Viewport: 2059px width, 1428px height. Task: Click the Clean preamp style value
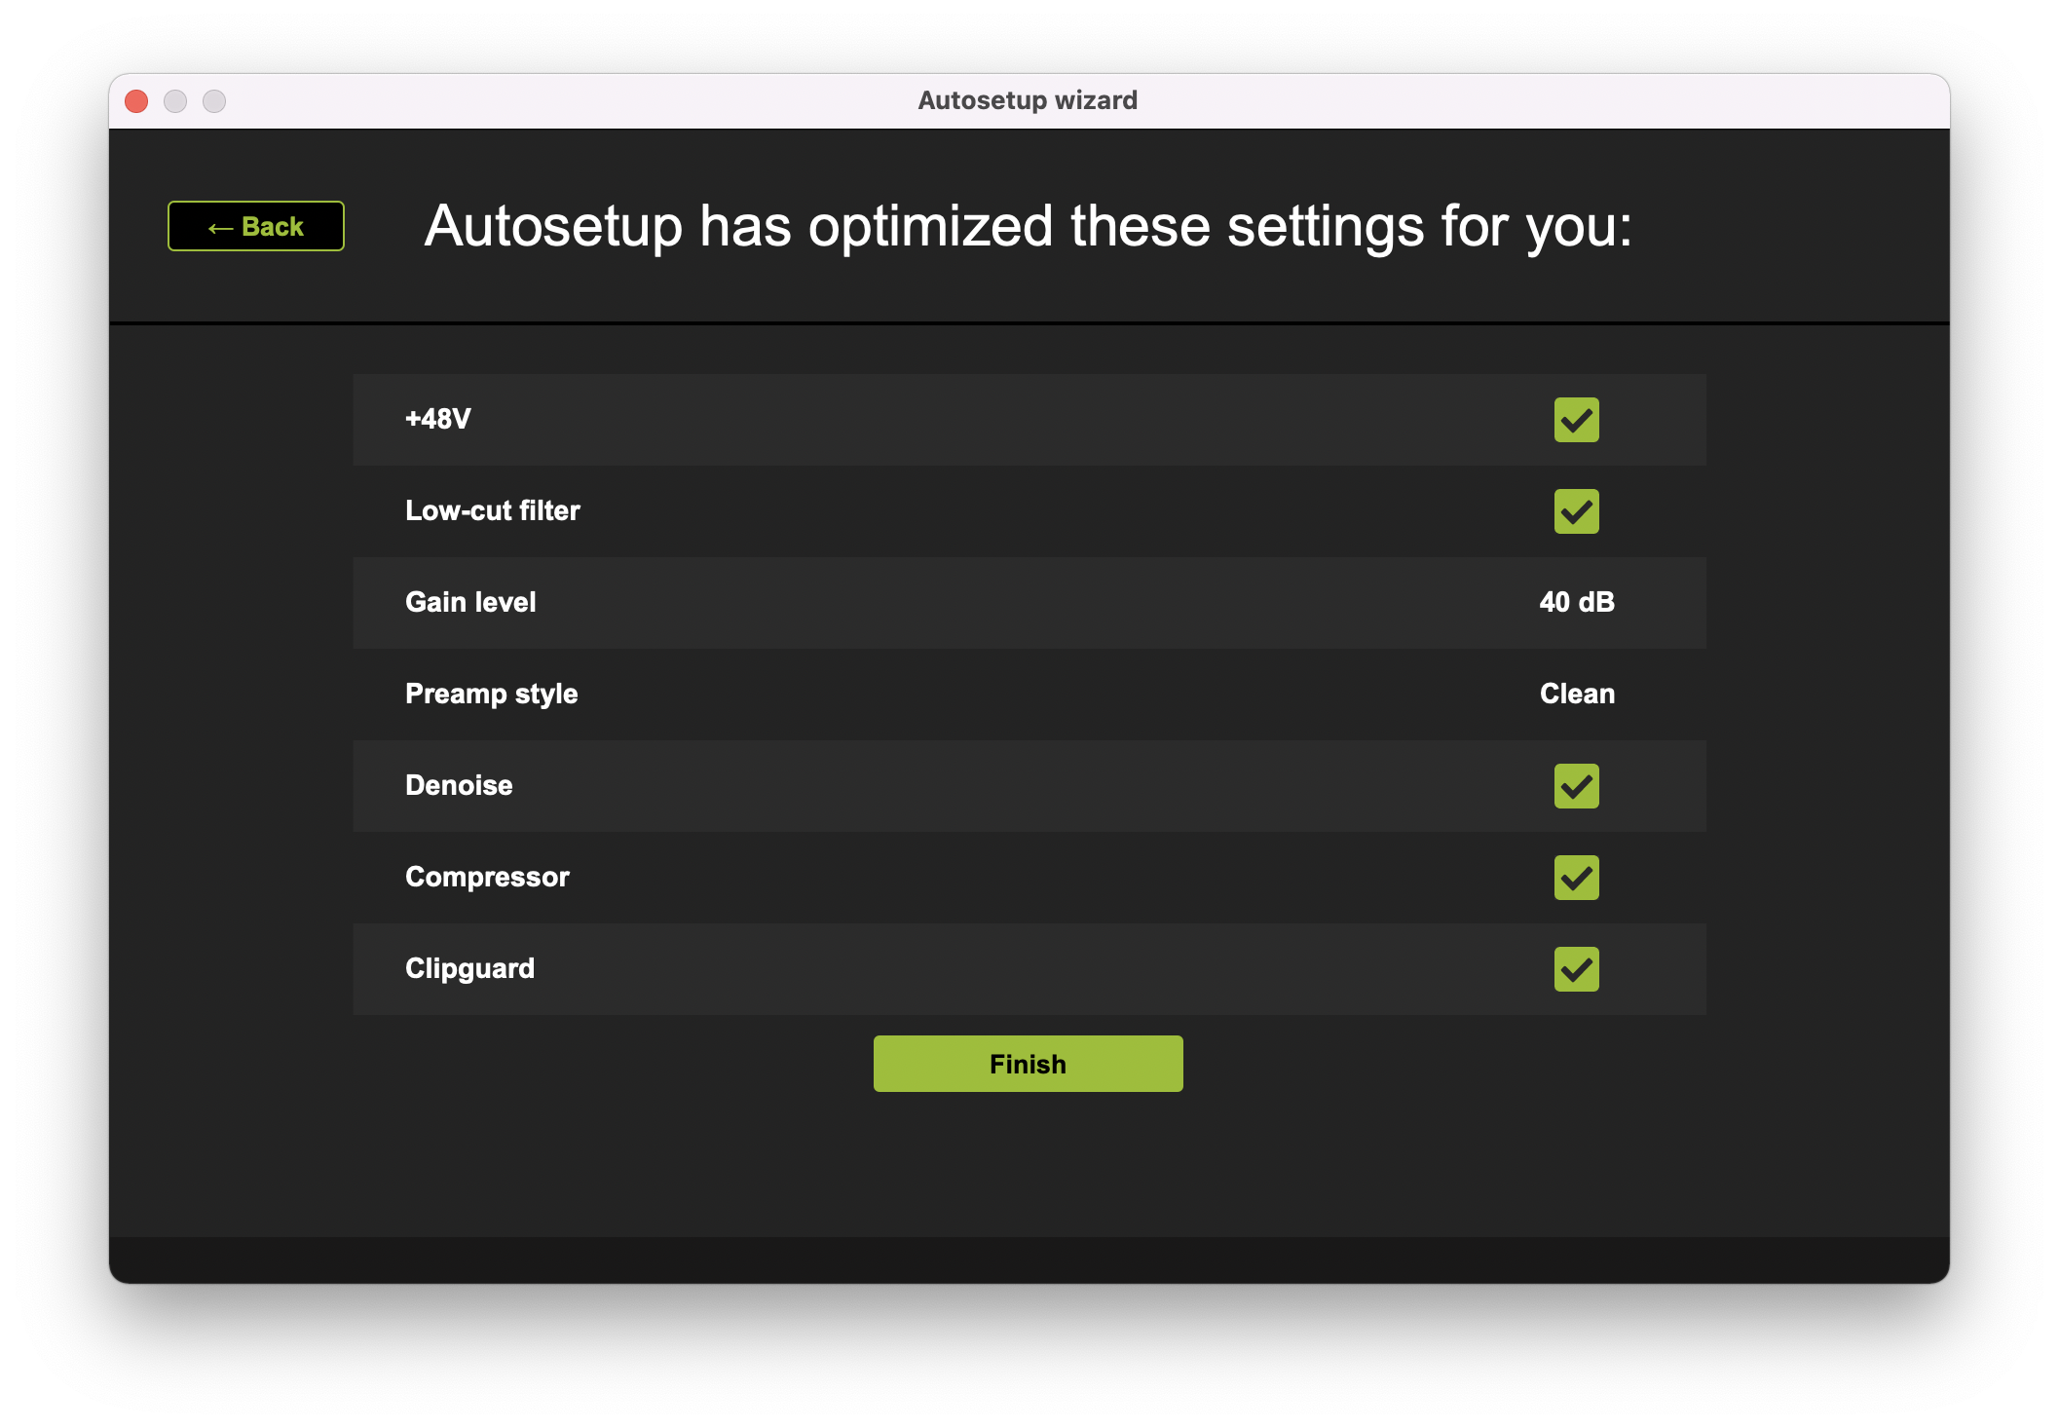click(x=1576, y=694)
